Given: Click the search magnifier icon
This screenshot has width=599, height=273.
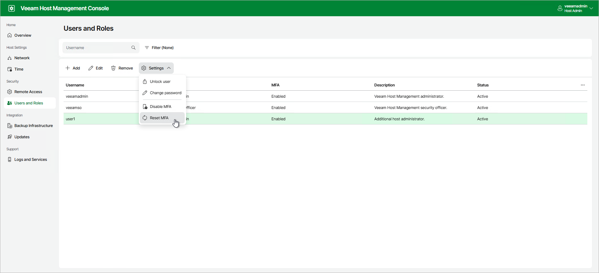Looking at the screenshot, I should point(134,48).
